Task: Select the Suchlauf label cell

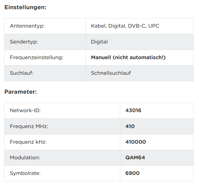Action: pos(22,73)
